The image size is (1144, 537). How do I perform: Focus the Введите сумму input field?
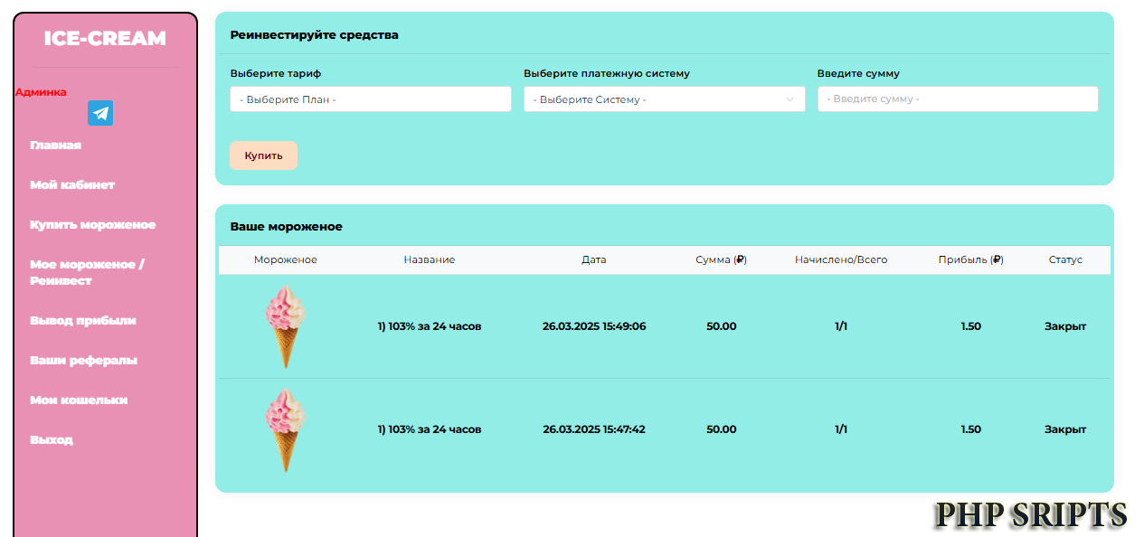pyautogui.click(x=957, y=99)
